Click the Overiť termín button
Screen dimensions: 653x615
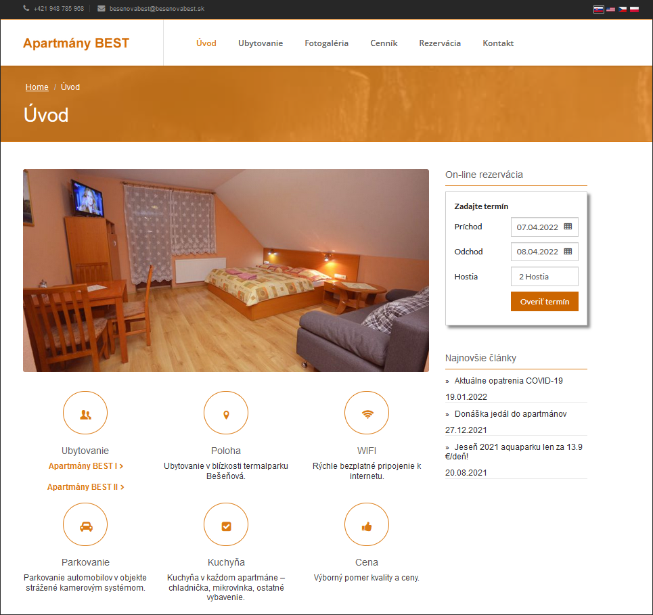544,302
